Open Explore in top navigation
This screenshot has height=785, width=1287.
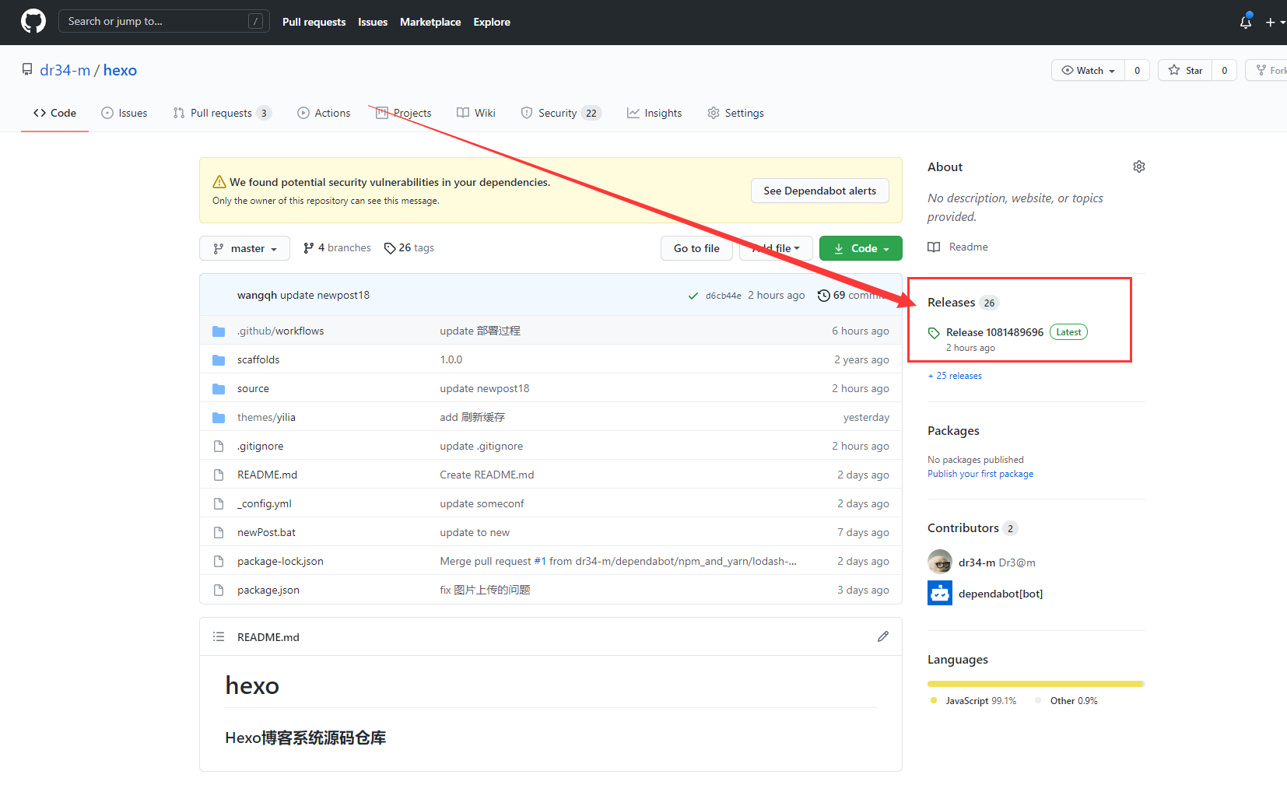pyautogui.click(x=492, y=22)
